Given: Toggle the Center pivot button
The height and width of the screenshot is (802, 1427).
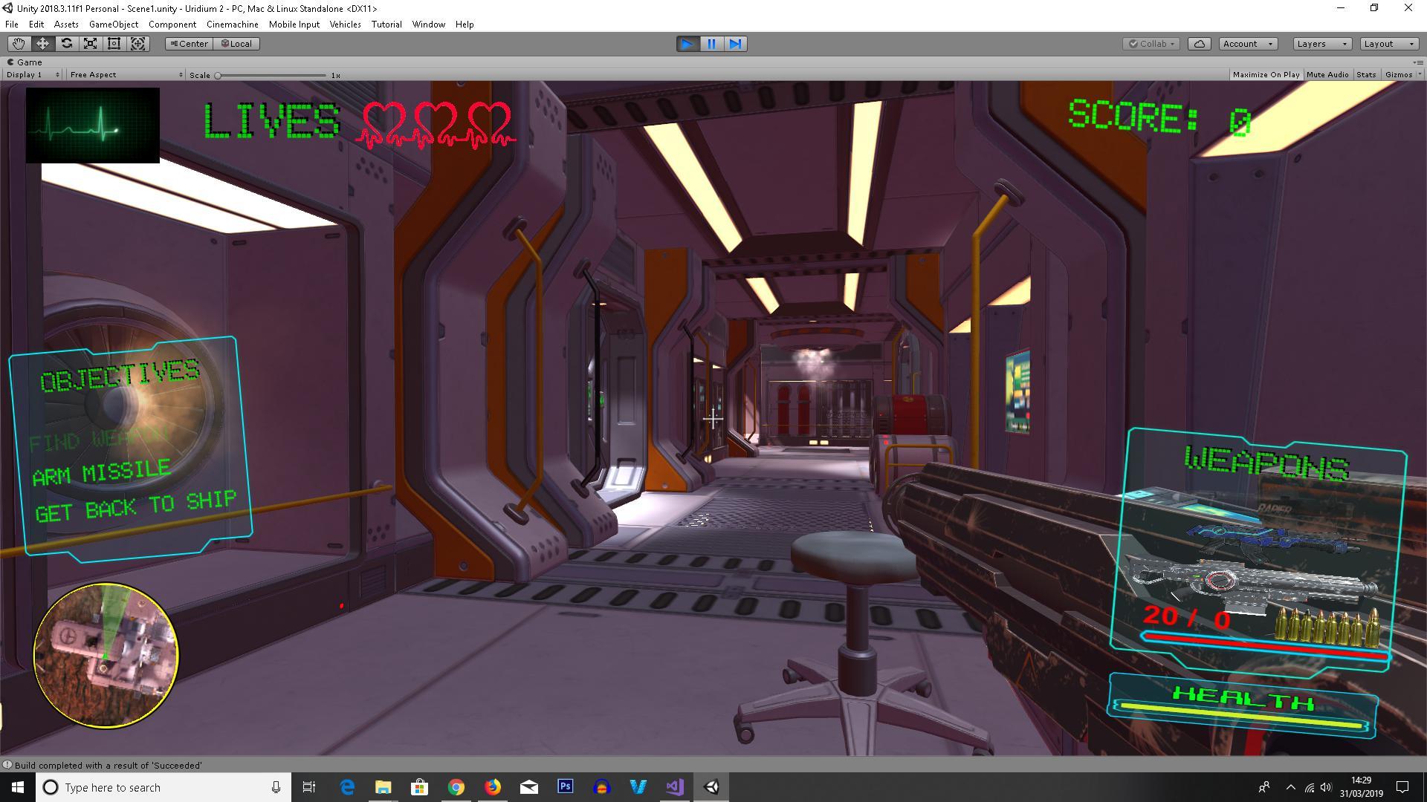Looking at the screenshot, I should (x=190, y=44).
